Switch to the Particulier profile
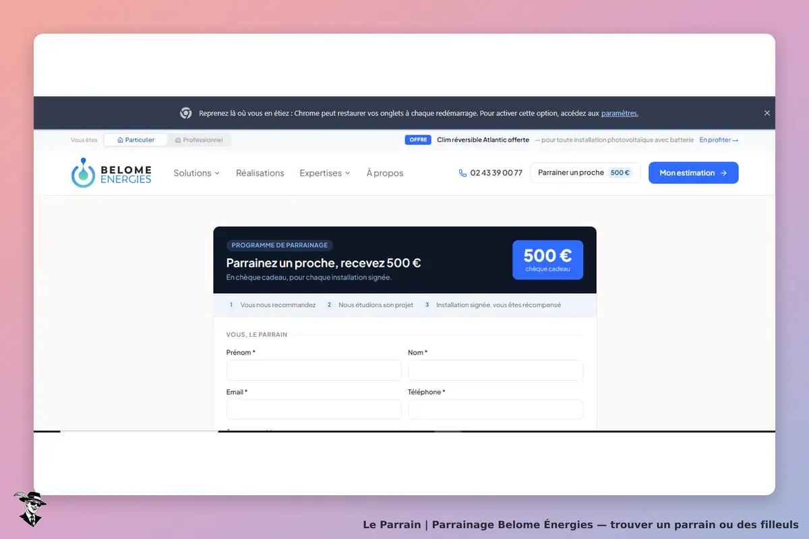The width and height of the screenshot is (809, 539). [x=136, y=140]
